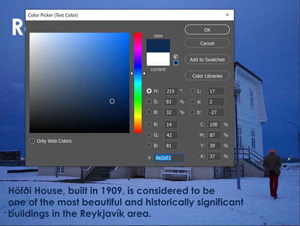Click the left hue slider arrow handle

tap(132, 73)
